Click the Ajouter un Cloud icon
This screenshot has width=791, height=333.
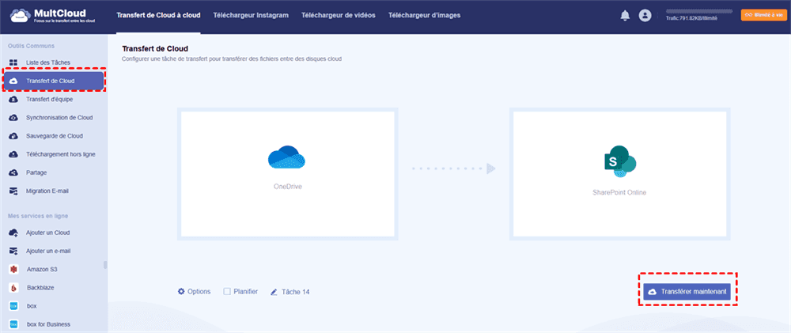click(14, 233)
